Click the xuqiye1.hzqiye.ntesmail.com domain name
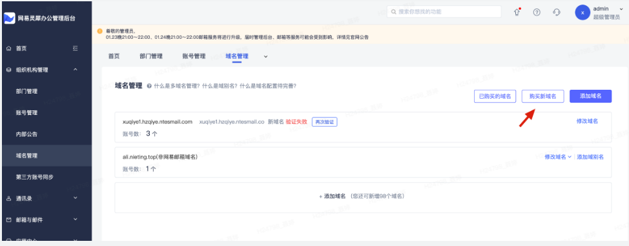Image resolution: width=629 pixels, height=246 pixels. coord(158,121)
